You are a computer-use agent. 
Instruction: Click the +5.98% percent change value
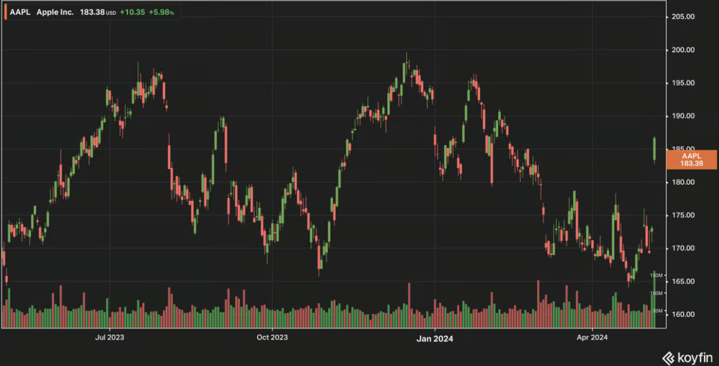160,12
